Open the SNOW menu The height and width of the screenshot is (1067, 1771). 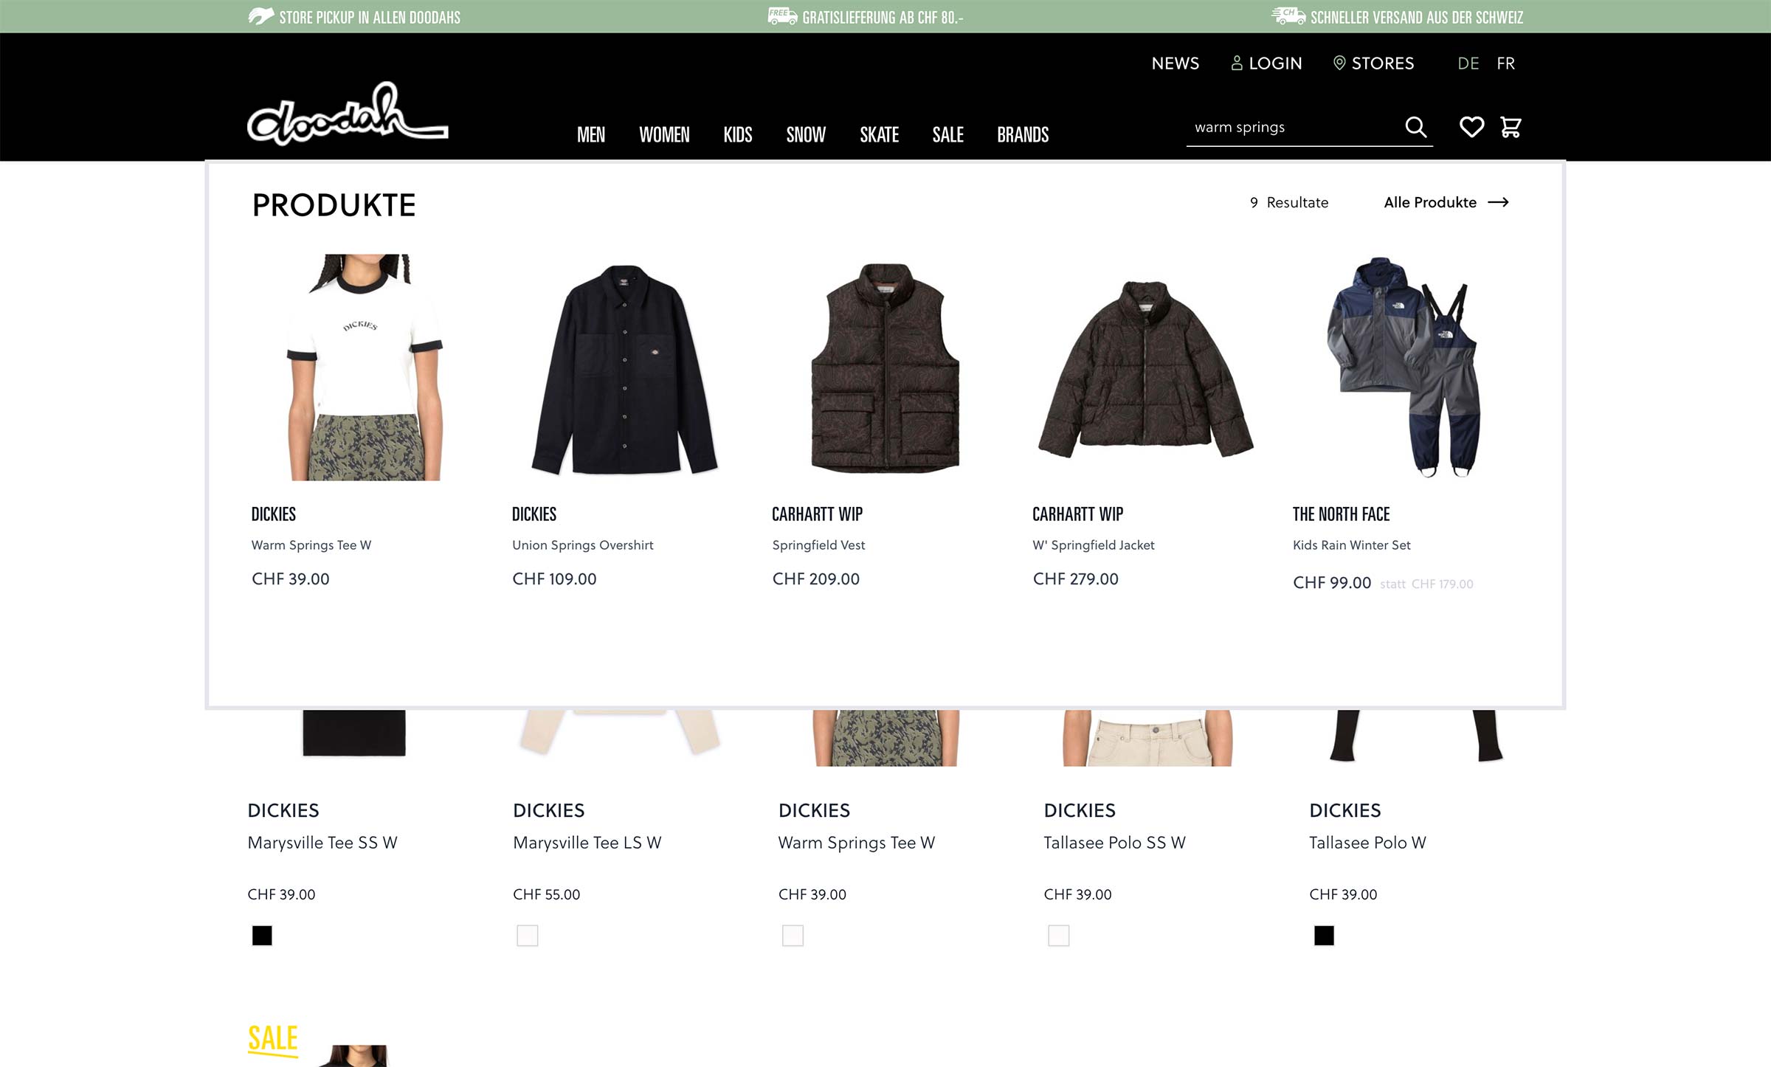click(x=806, y=134)
